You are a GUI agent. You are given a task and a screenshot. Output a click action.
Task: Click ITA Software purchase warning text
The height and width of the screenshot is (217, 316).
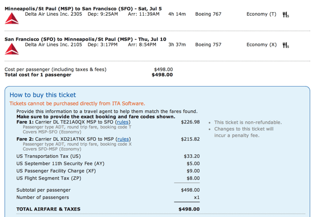[77, 103]
